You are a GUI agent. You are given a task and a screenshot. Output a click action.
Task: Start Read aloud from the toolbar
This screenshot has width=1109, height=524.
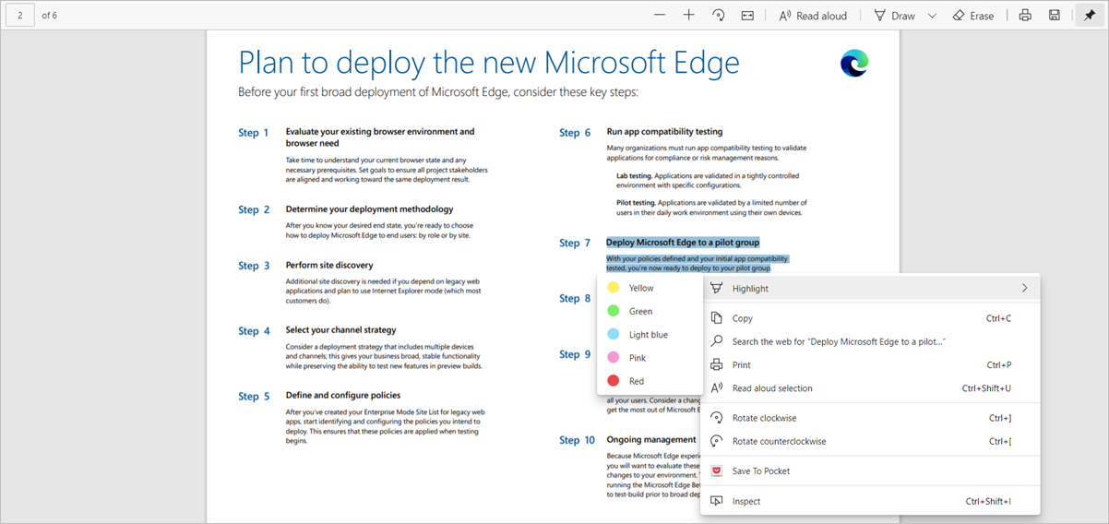813,16
